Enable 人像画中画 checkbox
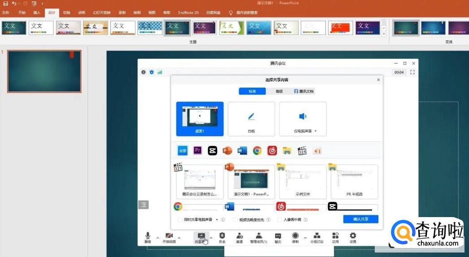Image resolution: width=469 pixels, height=257 pixels. [x=280, y=220]
